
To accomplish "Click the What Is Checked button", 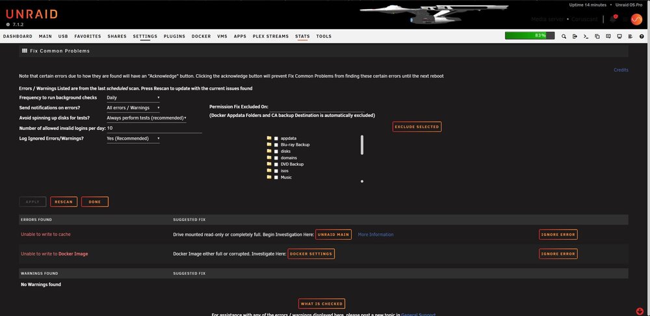I will click(x=322, y=304).
